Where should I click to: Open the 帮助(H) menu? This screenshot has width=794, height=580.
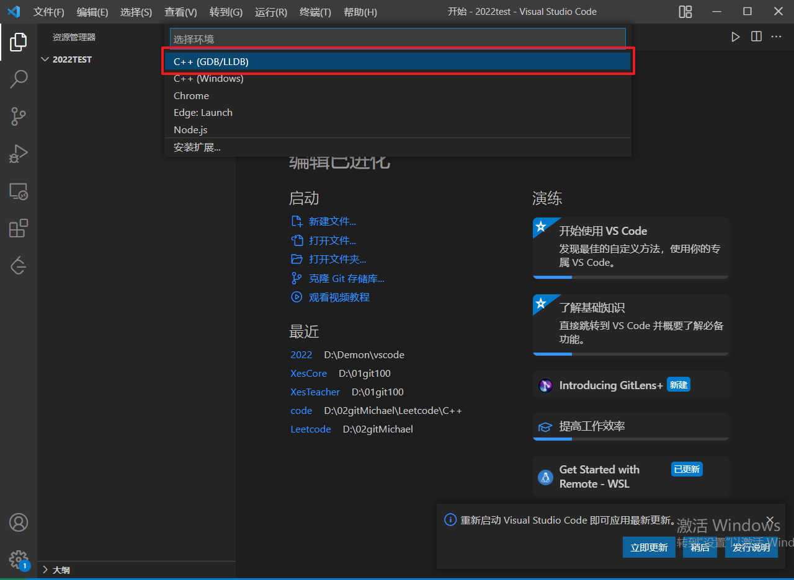click(x=360, y=12)
